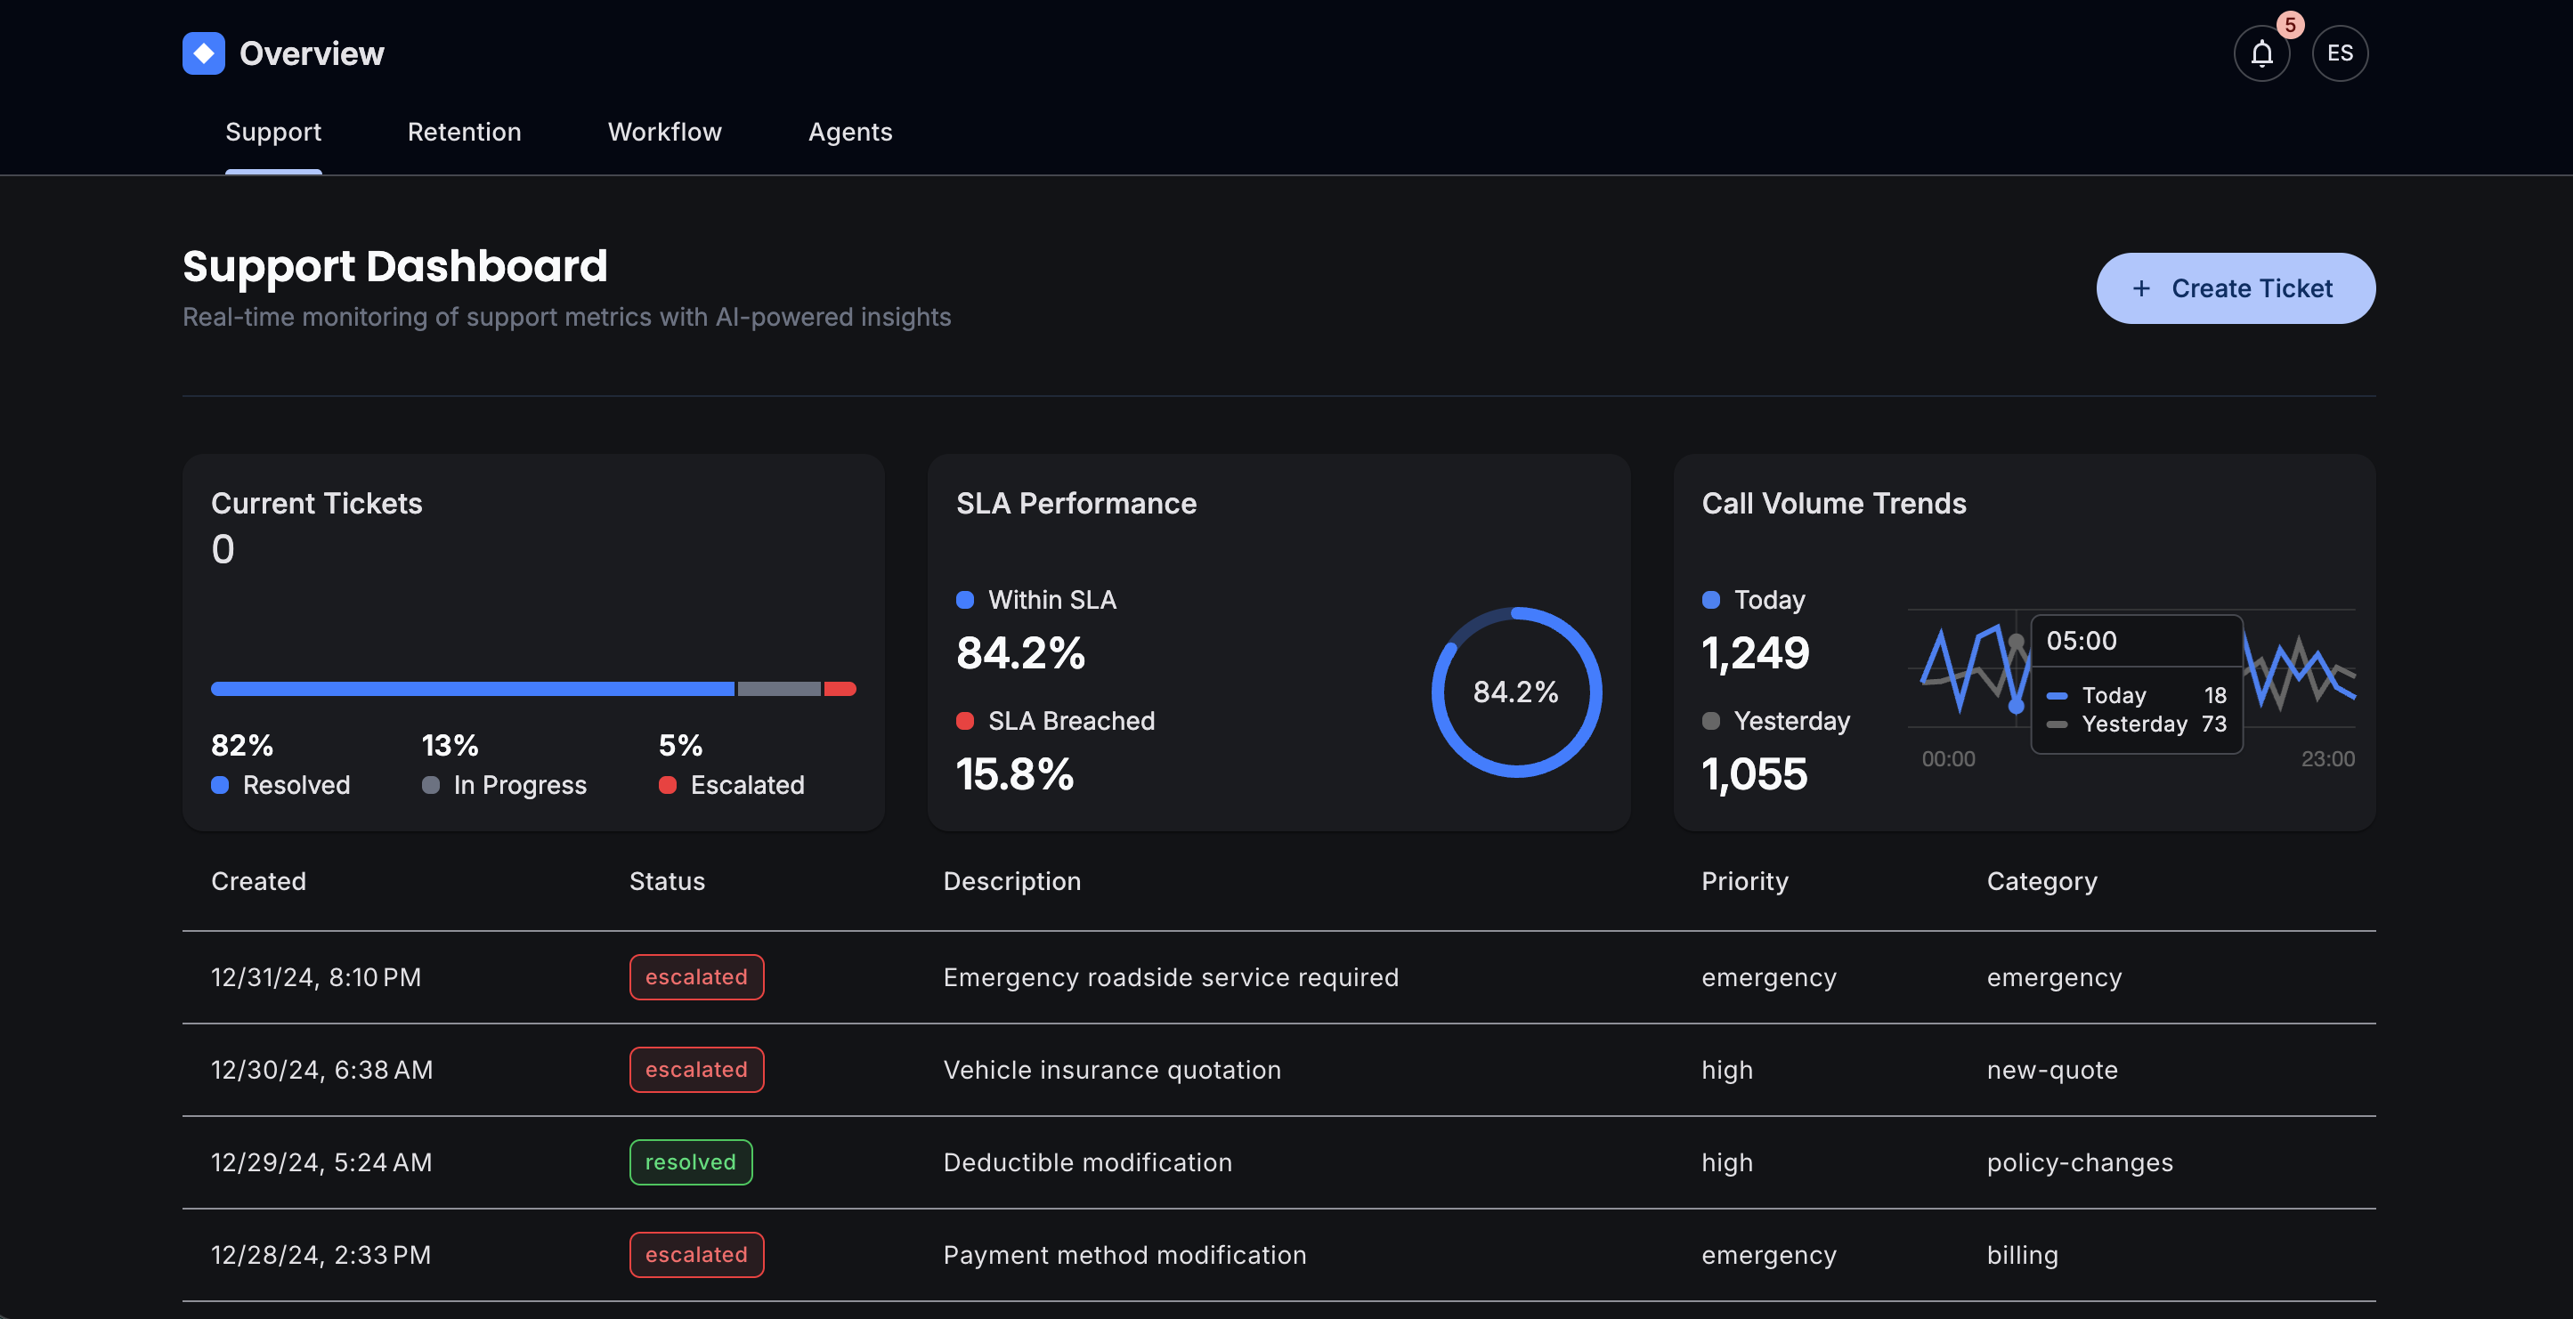Click the Current Tickets progress bar

[x=533, y=689]
